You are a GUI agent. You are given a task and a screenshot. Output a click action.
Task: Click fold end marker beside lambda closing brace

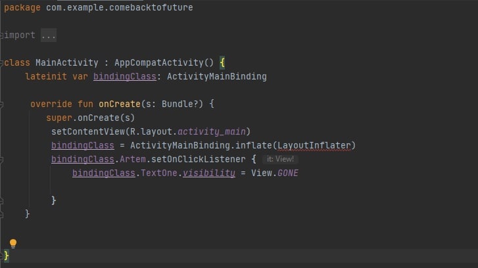point(1,201)
